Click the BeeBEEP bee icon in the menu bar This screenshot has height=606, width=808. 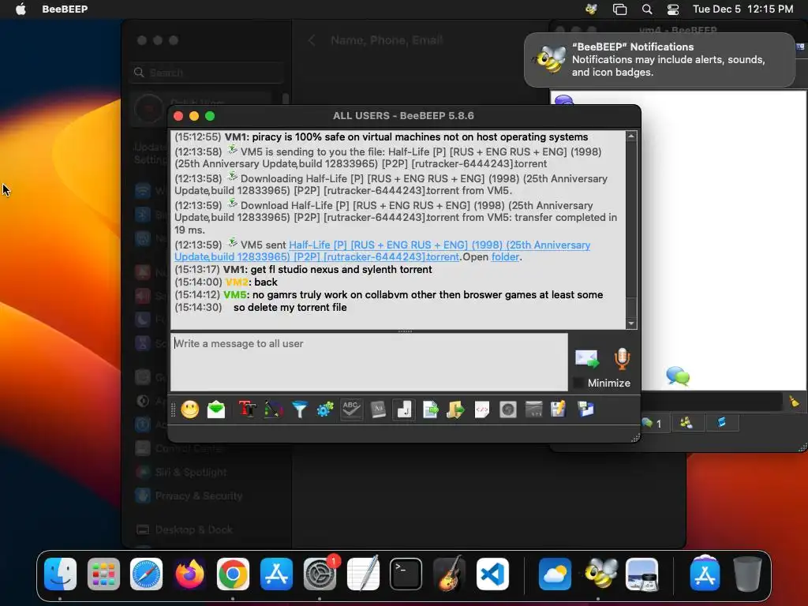point(591,9)
